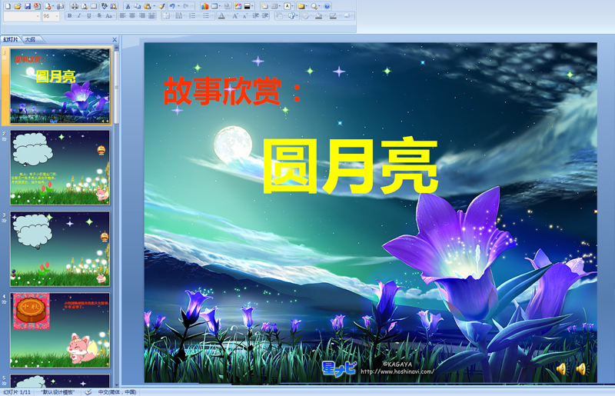The height and width of the screenshot is (396, 615).
Task: Switch to the 幻灯片 slides tab
Action: pos(11,40)
